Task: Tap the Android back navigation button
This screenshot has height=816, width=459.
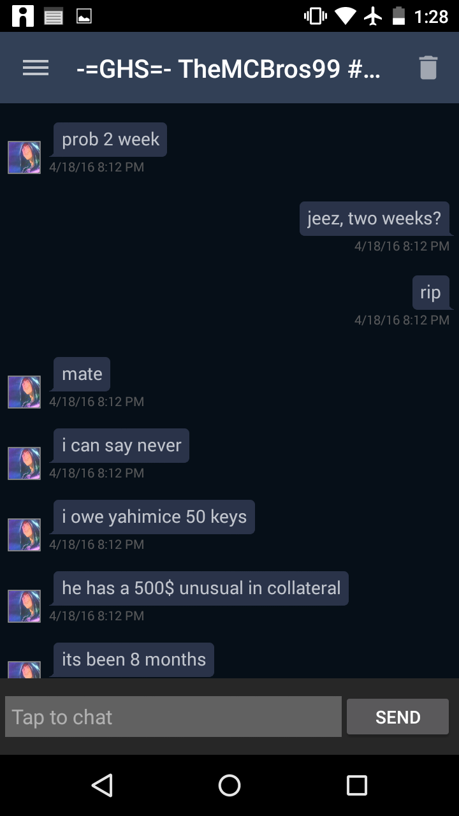Action: pos(102,785)
